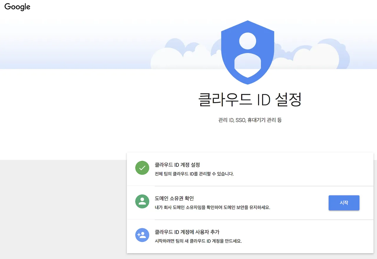Click the 클라우드 ID 설정 page title
This screenshot has height=259, width=377.
tap(250, 100)
